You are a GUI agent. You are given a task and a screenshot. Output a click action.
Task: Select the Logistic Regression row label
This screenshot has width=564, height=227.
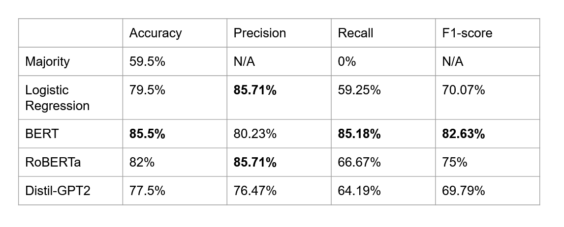pyautogui.click(x=57, y=98)
